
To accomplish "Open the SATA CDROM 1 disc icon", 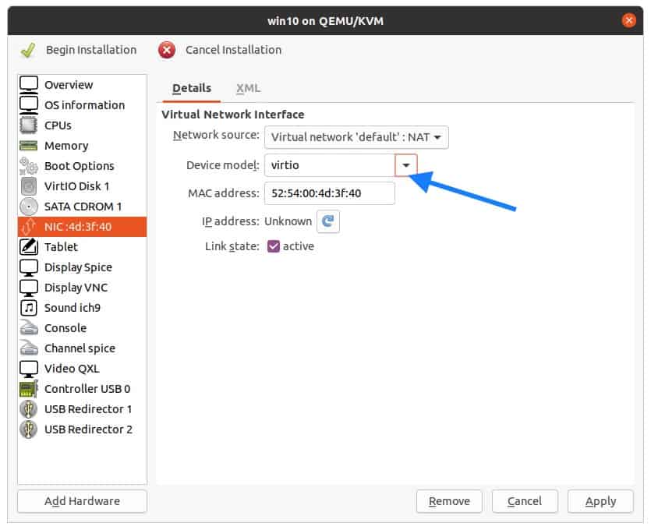I will pyautogui.click(x=28, y=207).
